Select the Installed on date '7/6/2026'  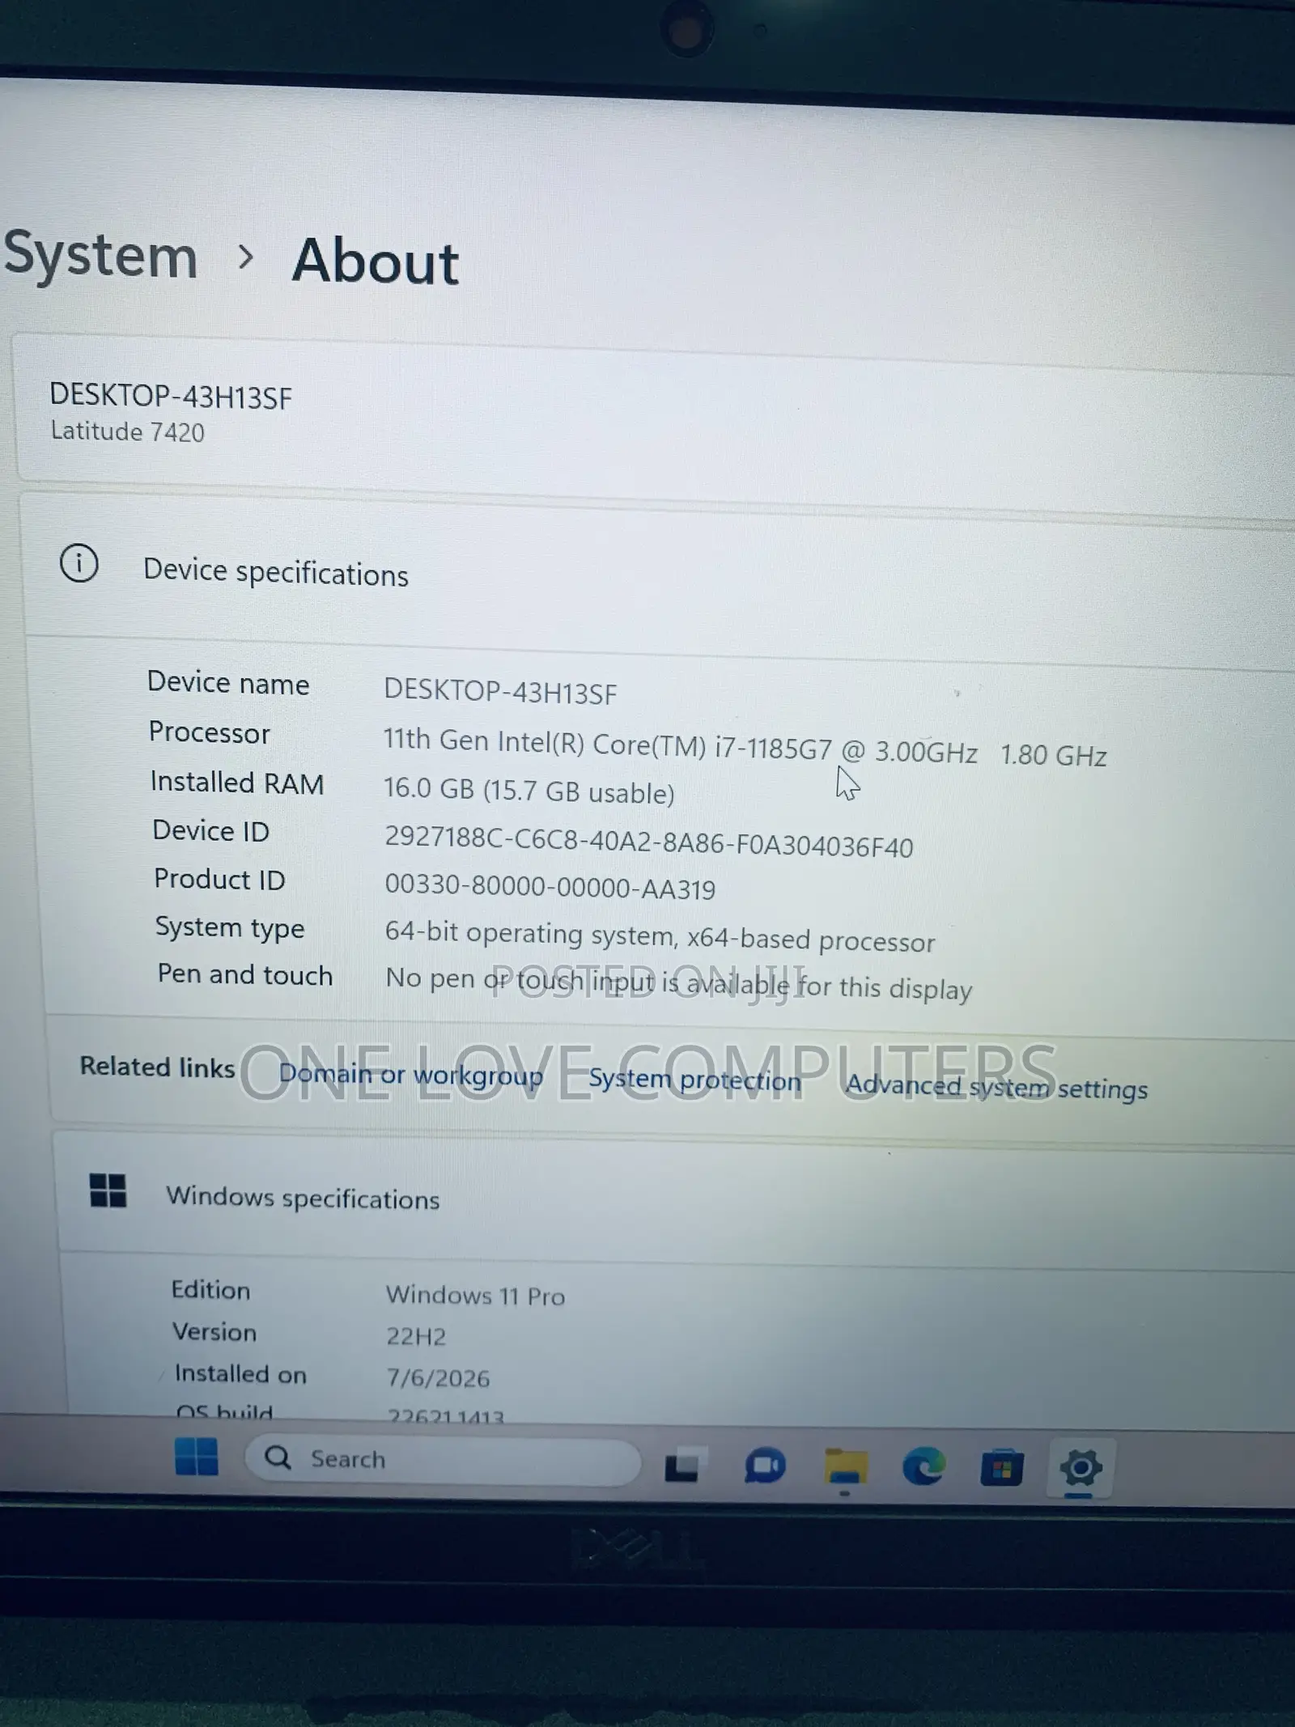coord(438,1378)
